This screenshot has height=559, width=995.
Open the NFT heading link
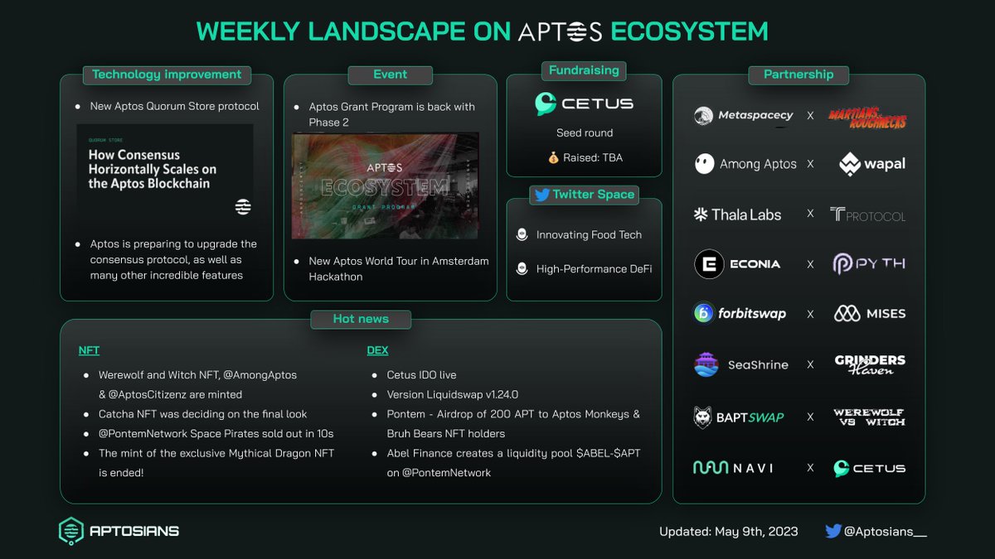[x=89, y=350]
